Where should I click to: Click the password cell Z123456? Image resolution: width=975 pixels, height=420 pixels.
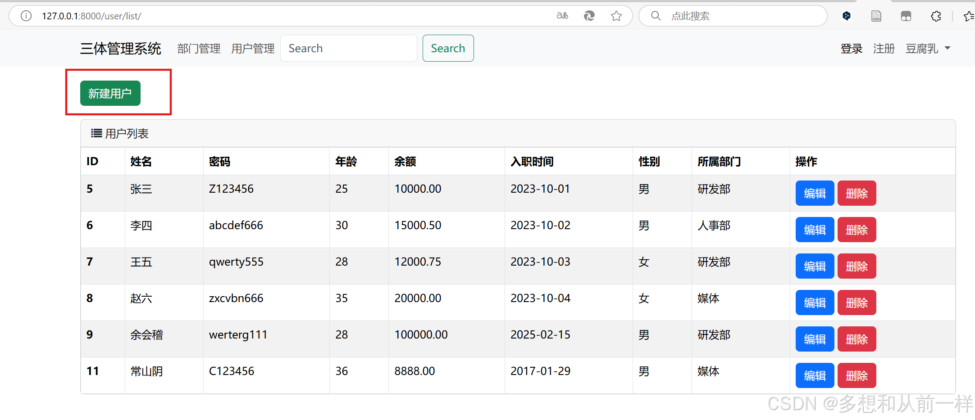tap(231, 189)
